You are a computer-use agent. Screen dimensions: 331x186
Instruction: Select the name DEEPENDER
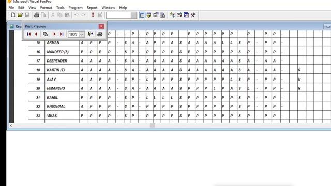coord(57,61)
